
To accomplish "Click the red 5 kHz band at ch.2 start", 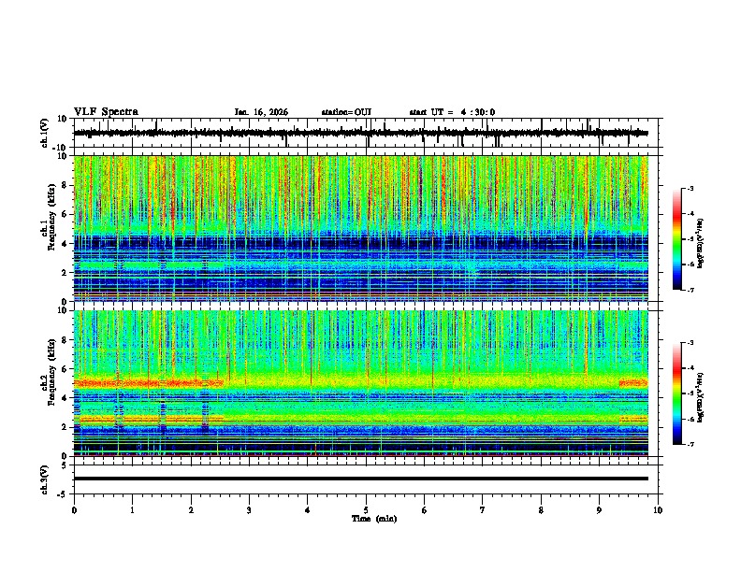I will tap(149, 383).
